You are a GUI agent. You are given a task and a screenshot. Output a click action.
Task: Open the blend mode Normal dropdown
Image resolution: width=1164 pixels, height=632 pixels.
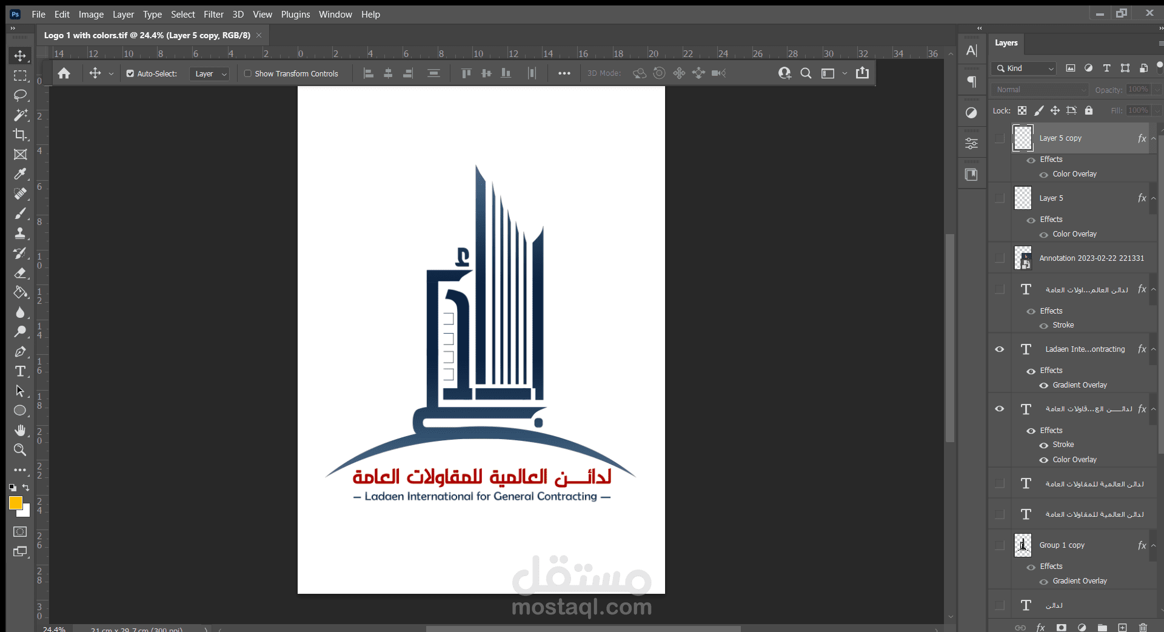(1040, 90)
